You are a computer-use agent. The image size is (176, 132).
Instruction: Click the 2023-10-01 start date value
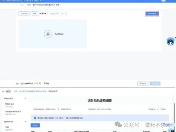[51, 109]
